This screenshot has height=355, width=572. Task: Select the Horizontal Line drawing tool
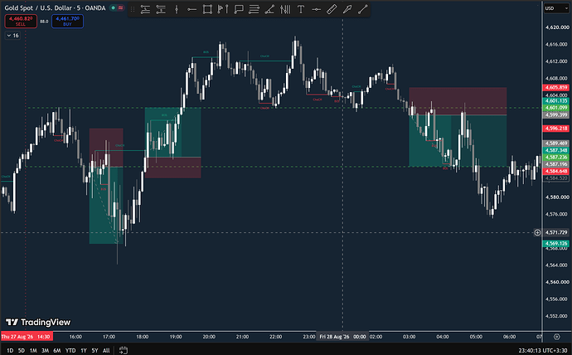317,10
